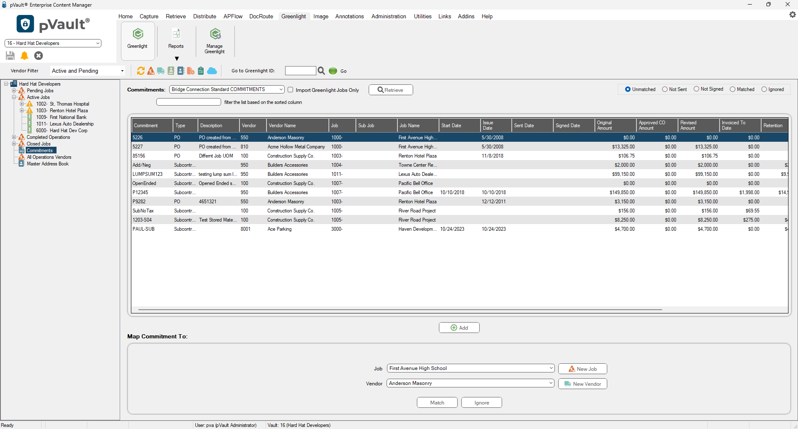Viewport: 798px width, 429px height.
Task: Select 1011- Lexus Auto Dealership tree item
Action: point(65,124)
